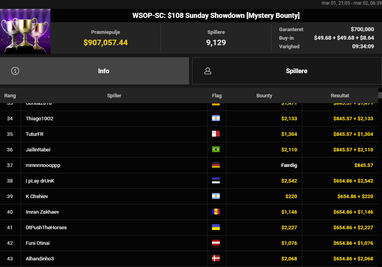Click the Danish flag beside Alhandinho3

[216, 258]
